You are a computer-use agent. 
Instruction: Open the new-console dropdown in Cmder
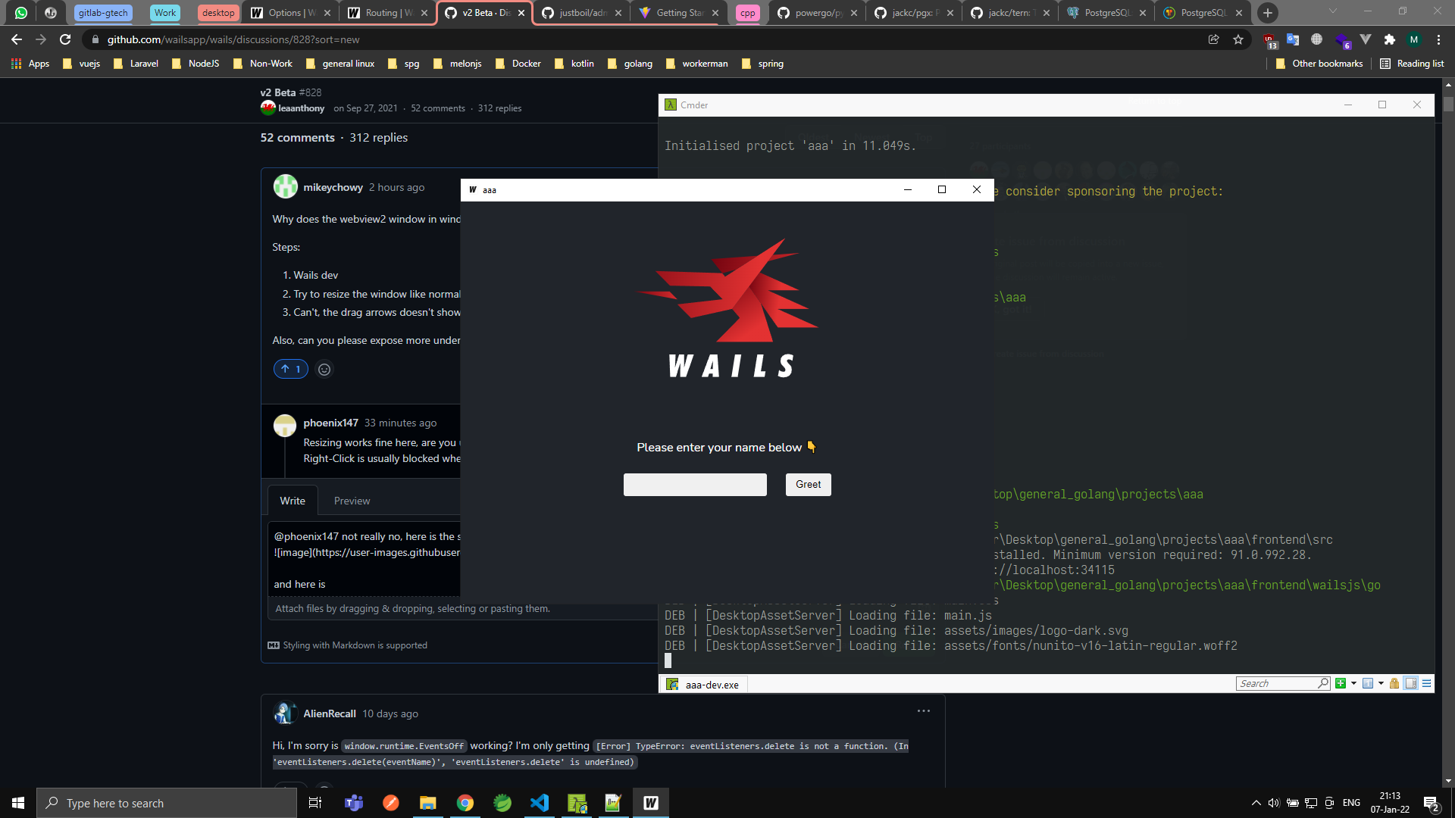pos(1354,683)
